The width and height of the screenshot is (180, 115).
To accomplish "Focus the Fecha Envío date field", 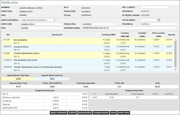I will [148, 20].
